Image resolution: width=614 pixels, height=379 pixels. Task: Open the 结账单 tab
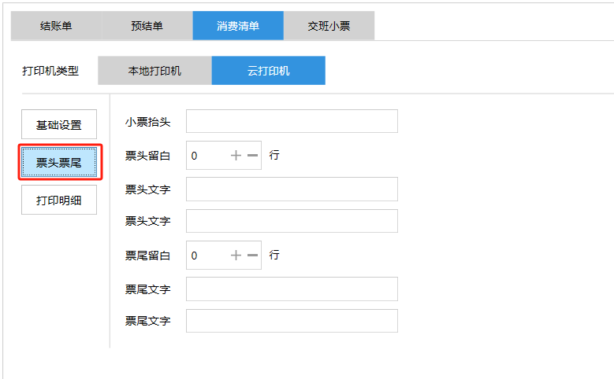tap(55, 26)
